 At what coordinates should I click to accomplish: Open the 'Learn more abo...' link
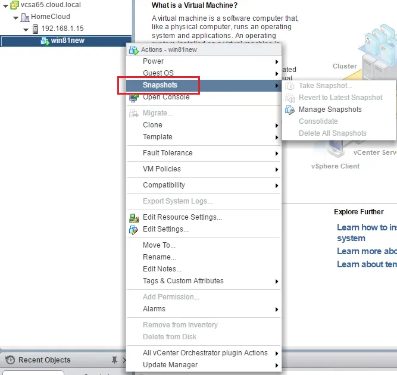click(367, 251)
